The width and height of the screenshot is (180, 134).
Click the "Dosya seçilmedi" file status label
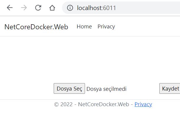point(106,89)
